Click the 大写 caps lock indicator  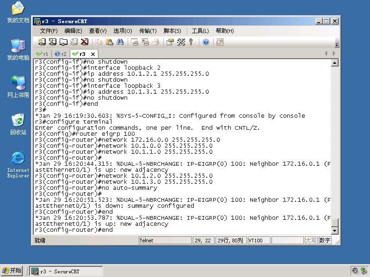point(311,241)
